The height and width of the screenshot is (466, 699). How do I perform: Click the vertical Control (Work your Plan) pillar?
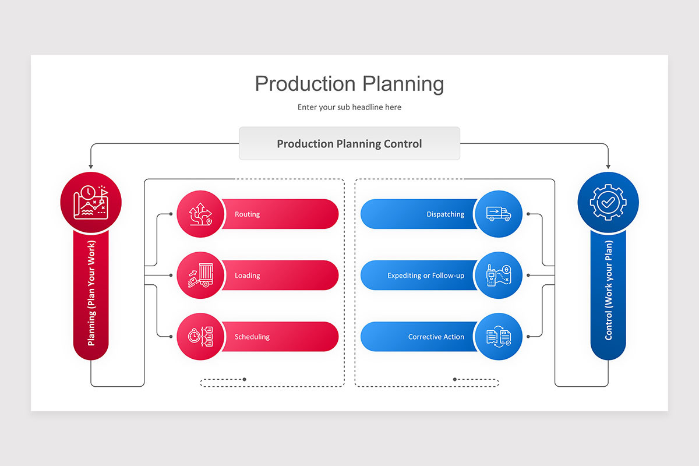608,295
